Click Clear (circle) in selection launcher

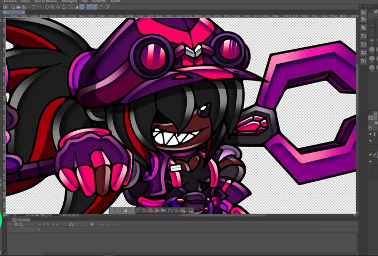click(144, 211)
